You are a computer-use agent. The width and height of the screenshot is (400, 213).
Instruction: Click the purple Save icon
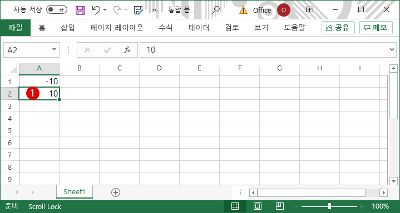(x=80, y=10)
